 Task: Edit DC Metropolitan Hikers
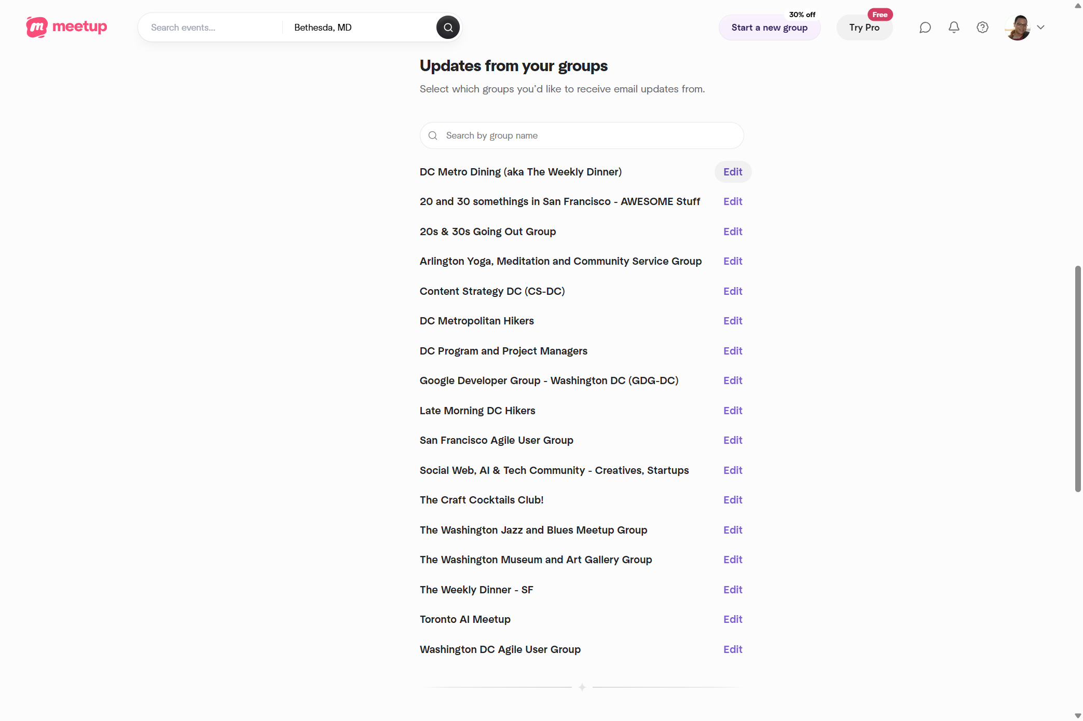[x=733, y=321]
